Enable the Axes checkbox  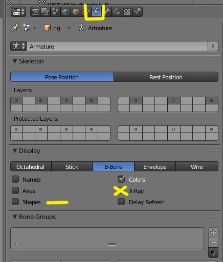(x=15, y=190)
